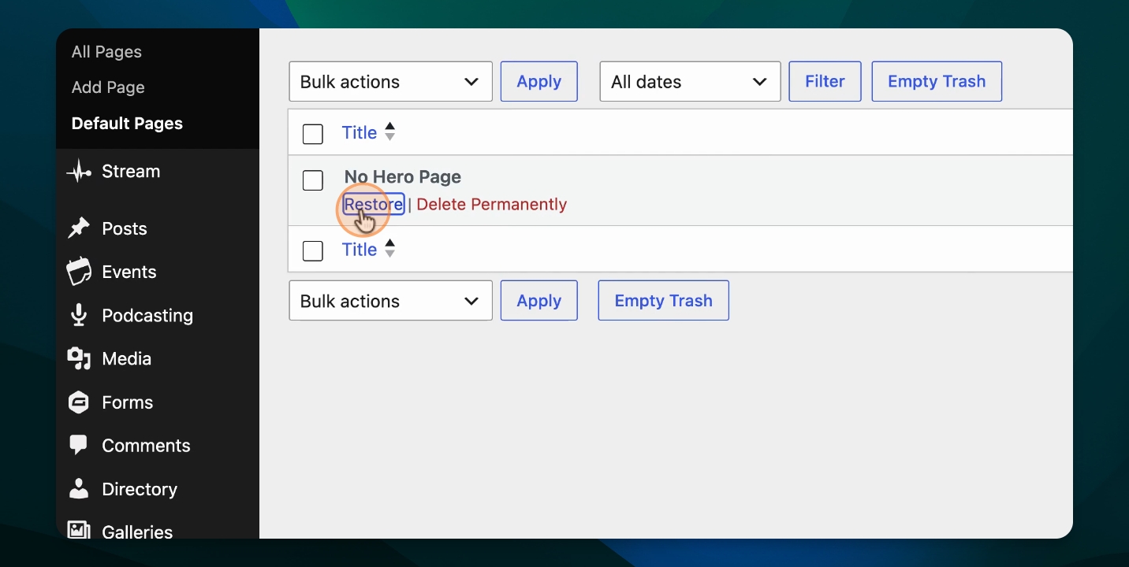1129x567 pixels.
Task: Click the Directory person icon
Action: (x=79, y=489)
